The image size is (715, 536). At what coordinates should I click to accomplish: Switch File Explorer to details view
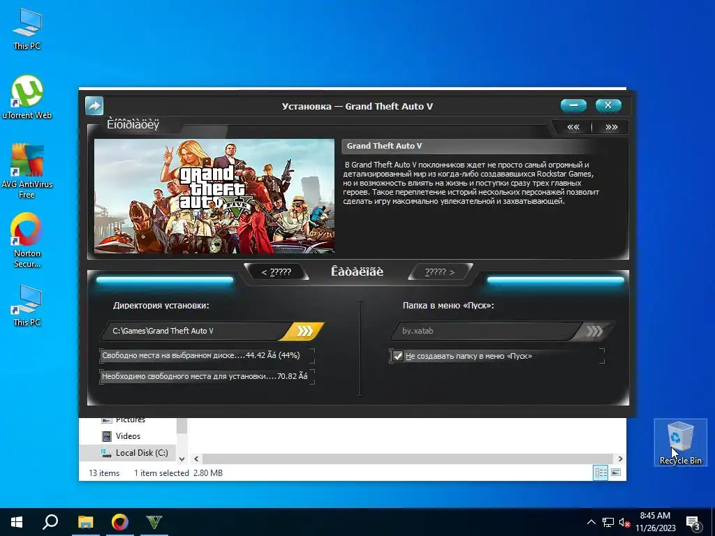coord(600,472)
